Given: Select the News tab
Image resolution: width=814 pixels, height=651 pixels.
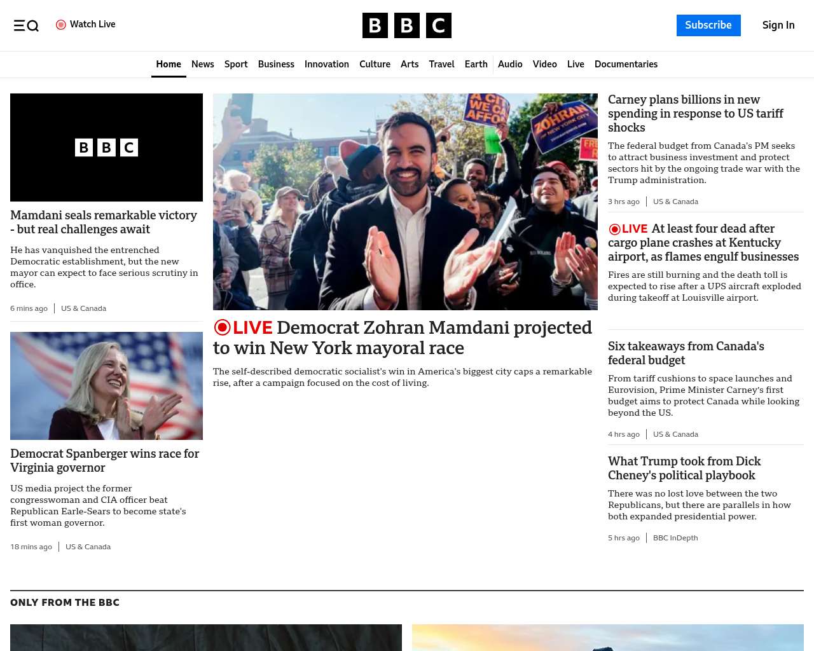Looking at the screenshot, I should (x=202, y=64).
